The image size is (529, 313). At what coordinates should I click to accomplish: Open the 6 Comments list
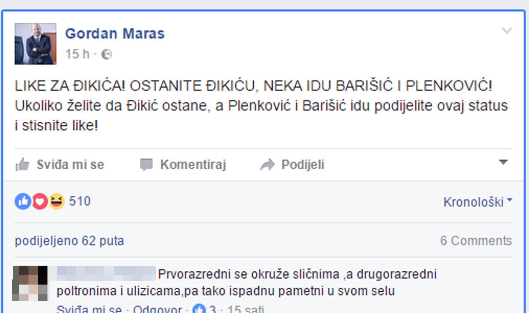476,241
